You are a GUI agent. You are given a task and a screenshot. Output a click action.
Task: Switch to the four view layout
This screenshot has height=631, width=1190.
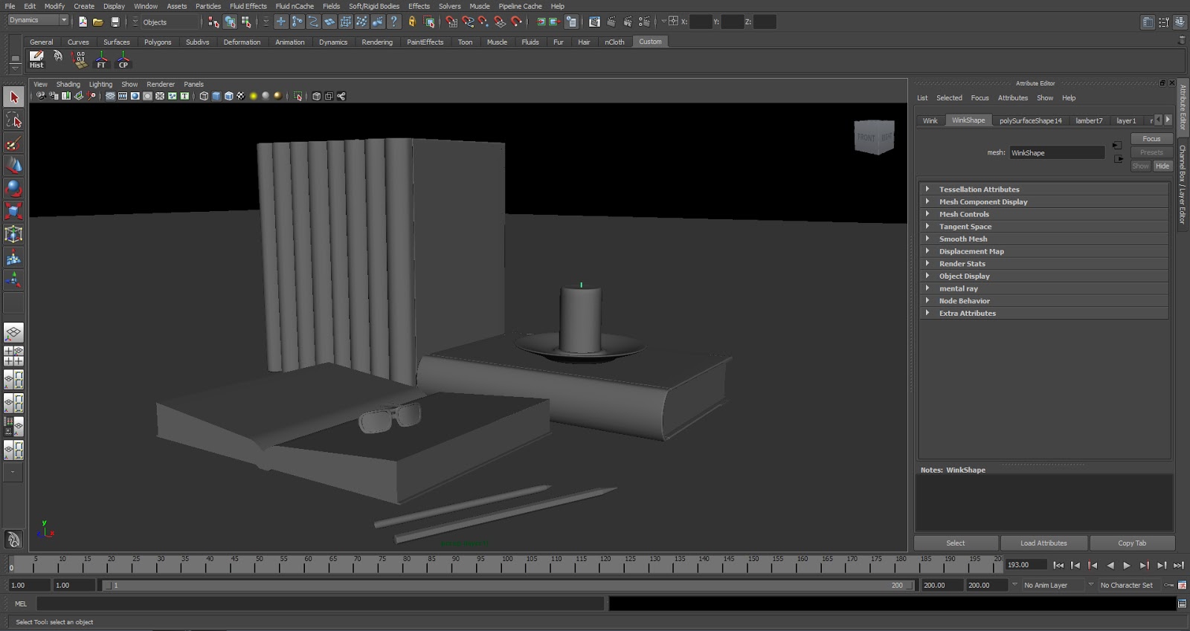tap(13, 356)
